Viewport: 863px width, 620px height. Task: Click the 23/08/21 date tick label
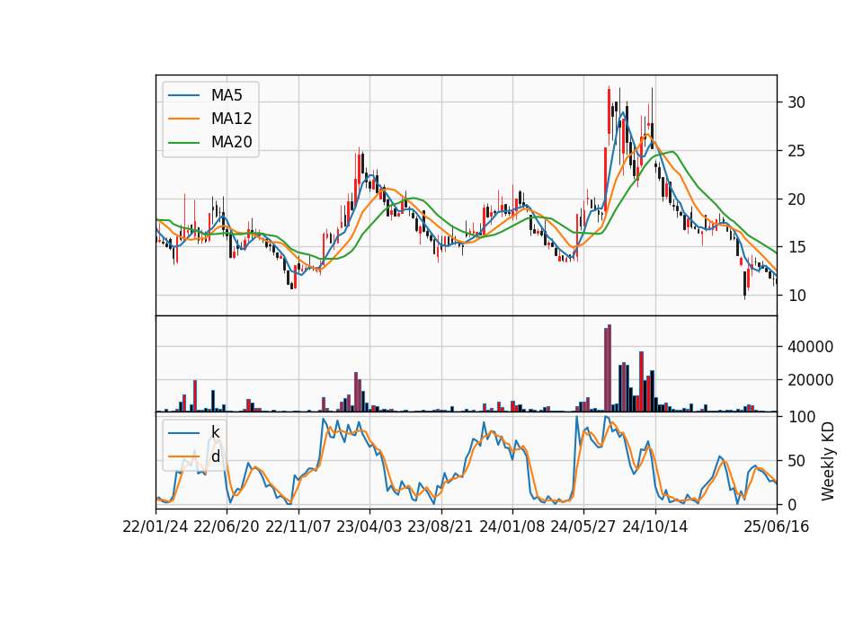point(440,527)
